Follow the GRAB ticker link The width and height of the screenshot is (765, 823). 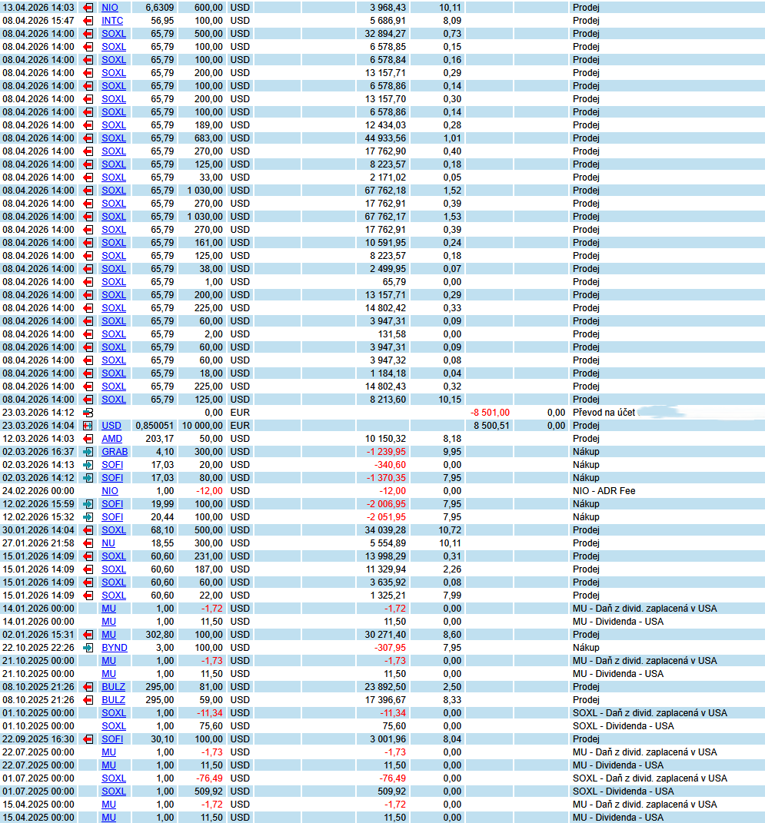point(115,452)
